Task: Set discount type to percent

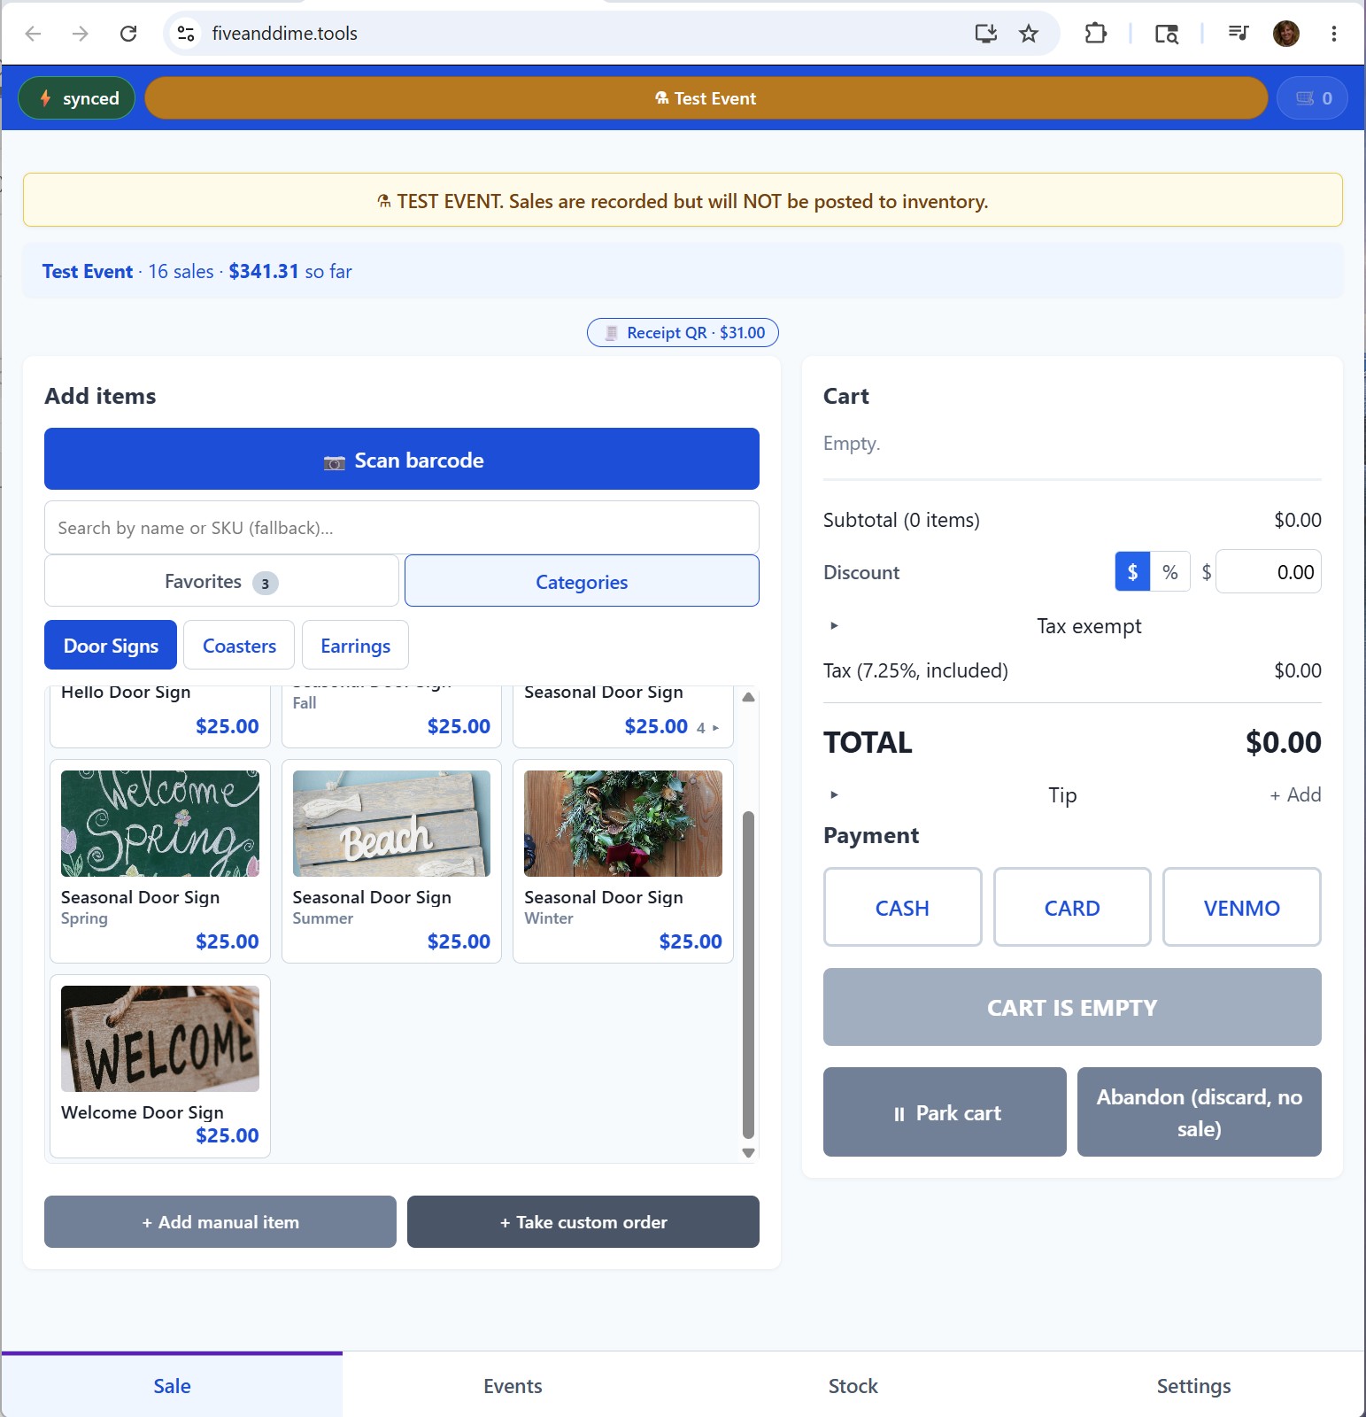Action: pos(1170,572)
